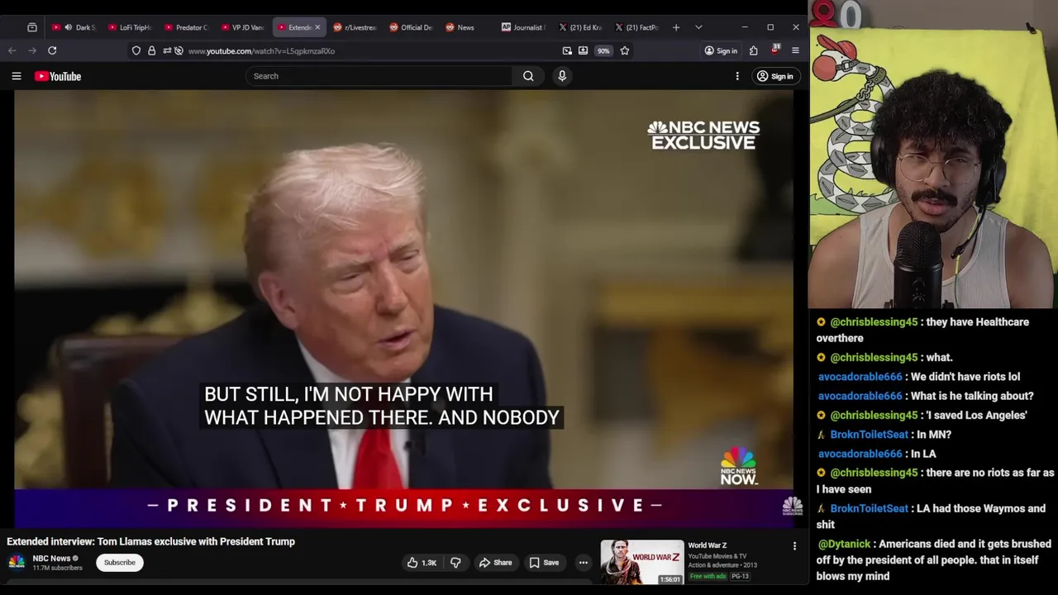The height and width of the screenshot is (595, 1058).
Task: Dislike the video with thumbs down
Action: (455, 563)
